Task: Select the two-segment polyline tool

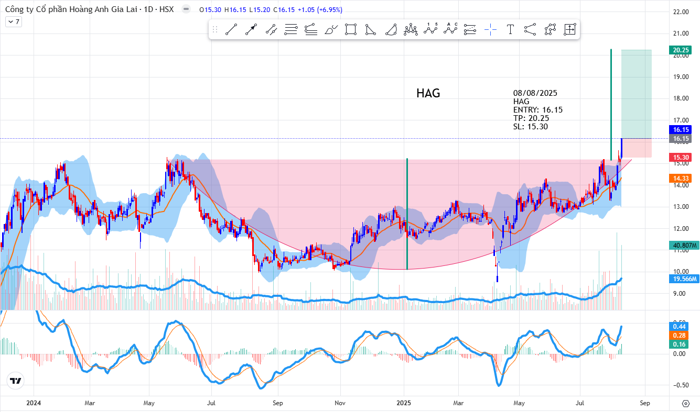Action: pos(530,30)
